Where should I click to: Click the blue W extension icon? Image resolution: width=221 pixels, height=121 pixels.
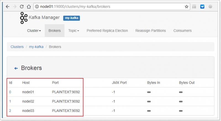pos(202,7)
